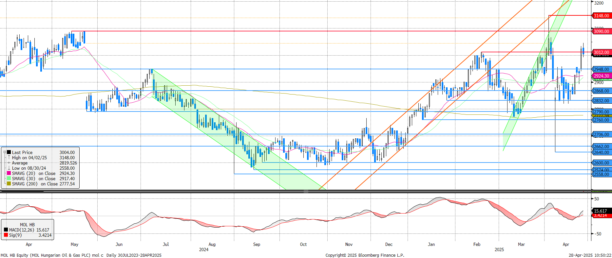Screen dimensions: 612x258
Task: Click the Last Price 3004.00 legend row
Action: pyautogui.click(x=41, y=152)
